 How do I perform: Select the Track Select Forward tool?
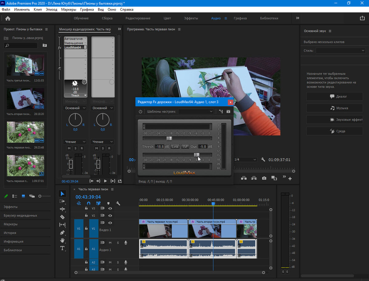pos(62,201)
